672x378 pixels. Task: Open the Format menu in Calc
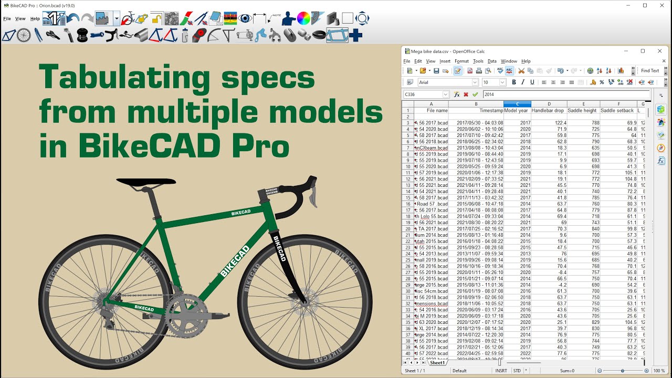click(x=461, y=61)
